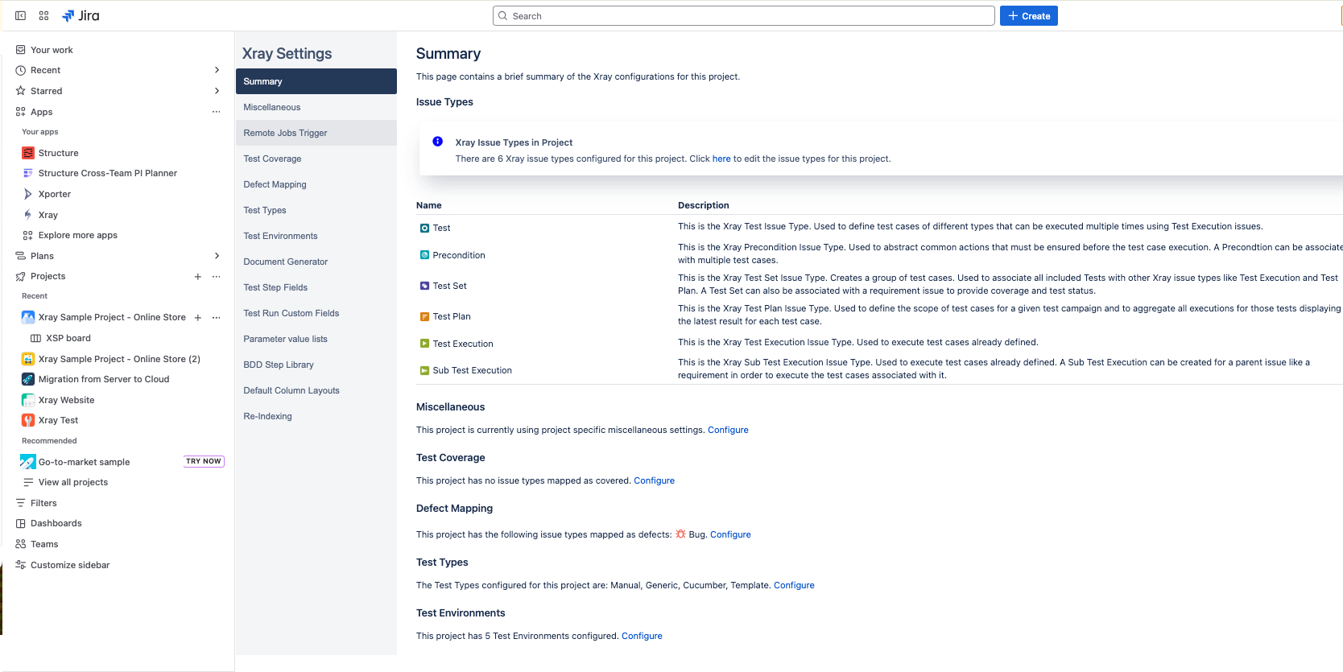Expand the Plans menu chevron
Screen dimensions: 1343x672
(x=217, y=256)
